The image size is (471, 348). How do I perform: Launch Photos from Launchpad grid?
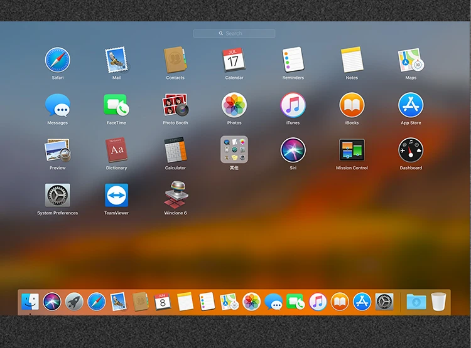point(234,105)
